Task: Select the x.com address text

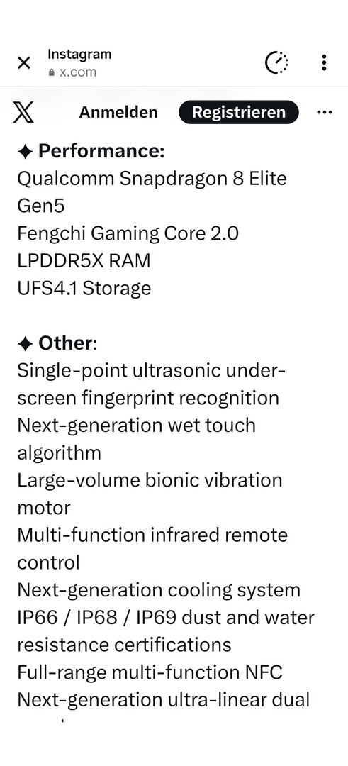Action: [x=78, y=72]
